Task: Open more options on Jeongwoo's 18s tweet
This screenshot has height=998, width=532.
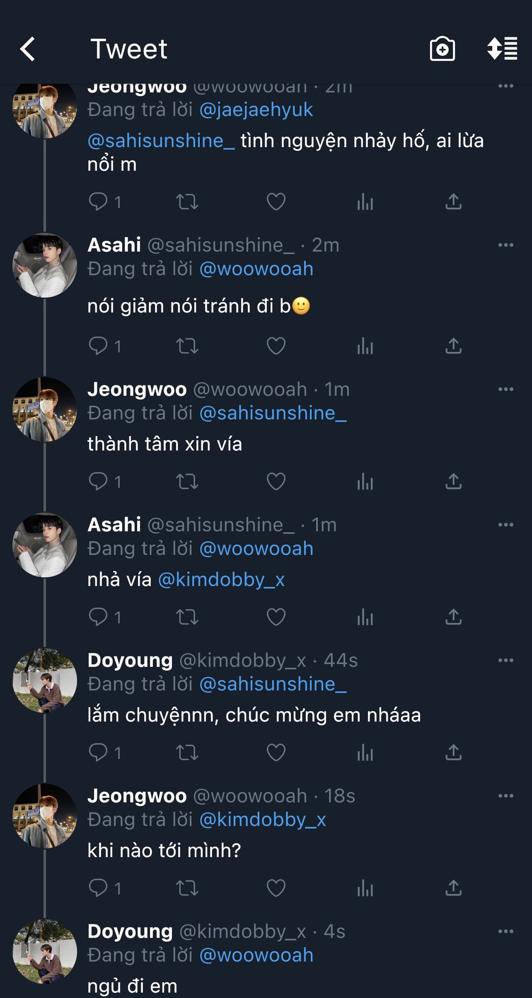Action: 506,796
